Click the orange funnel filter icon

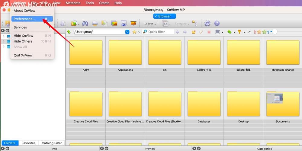[x=239, y=32]
